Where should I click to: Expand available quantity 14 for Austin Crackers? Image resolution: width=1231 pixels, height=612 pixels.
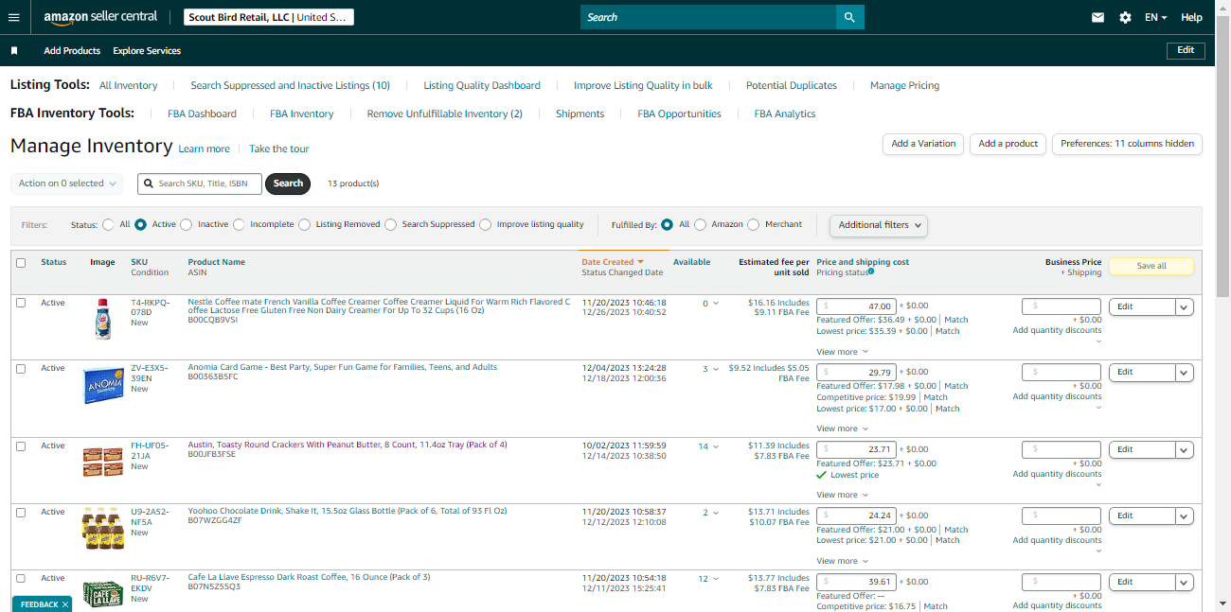pos(707,446)
